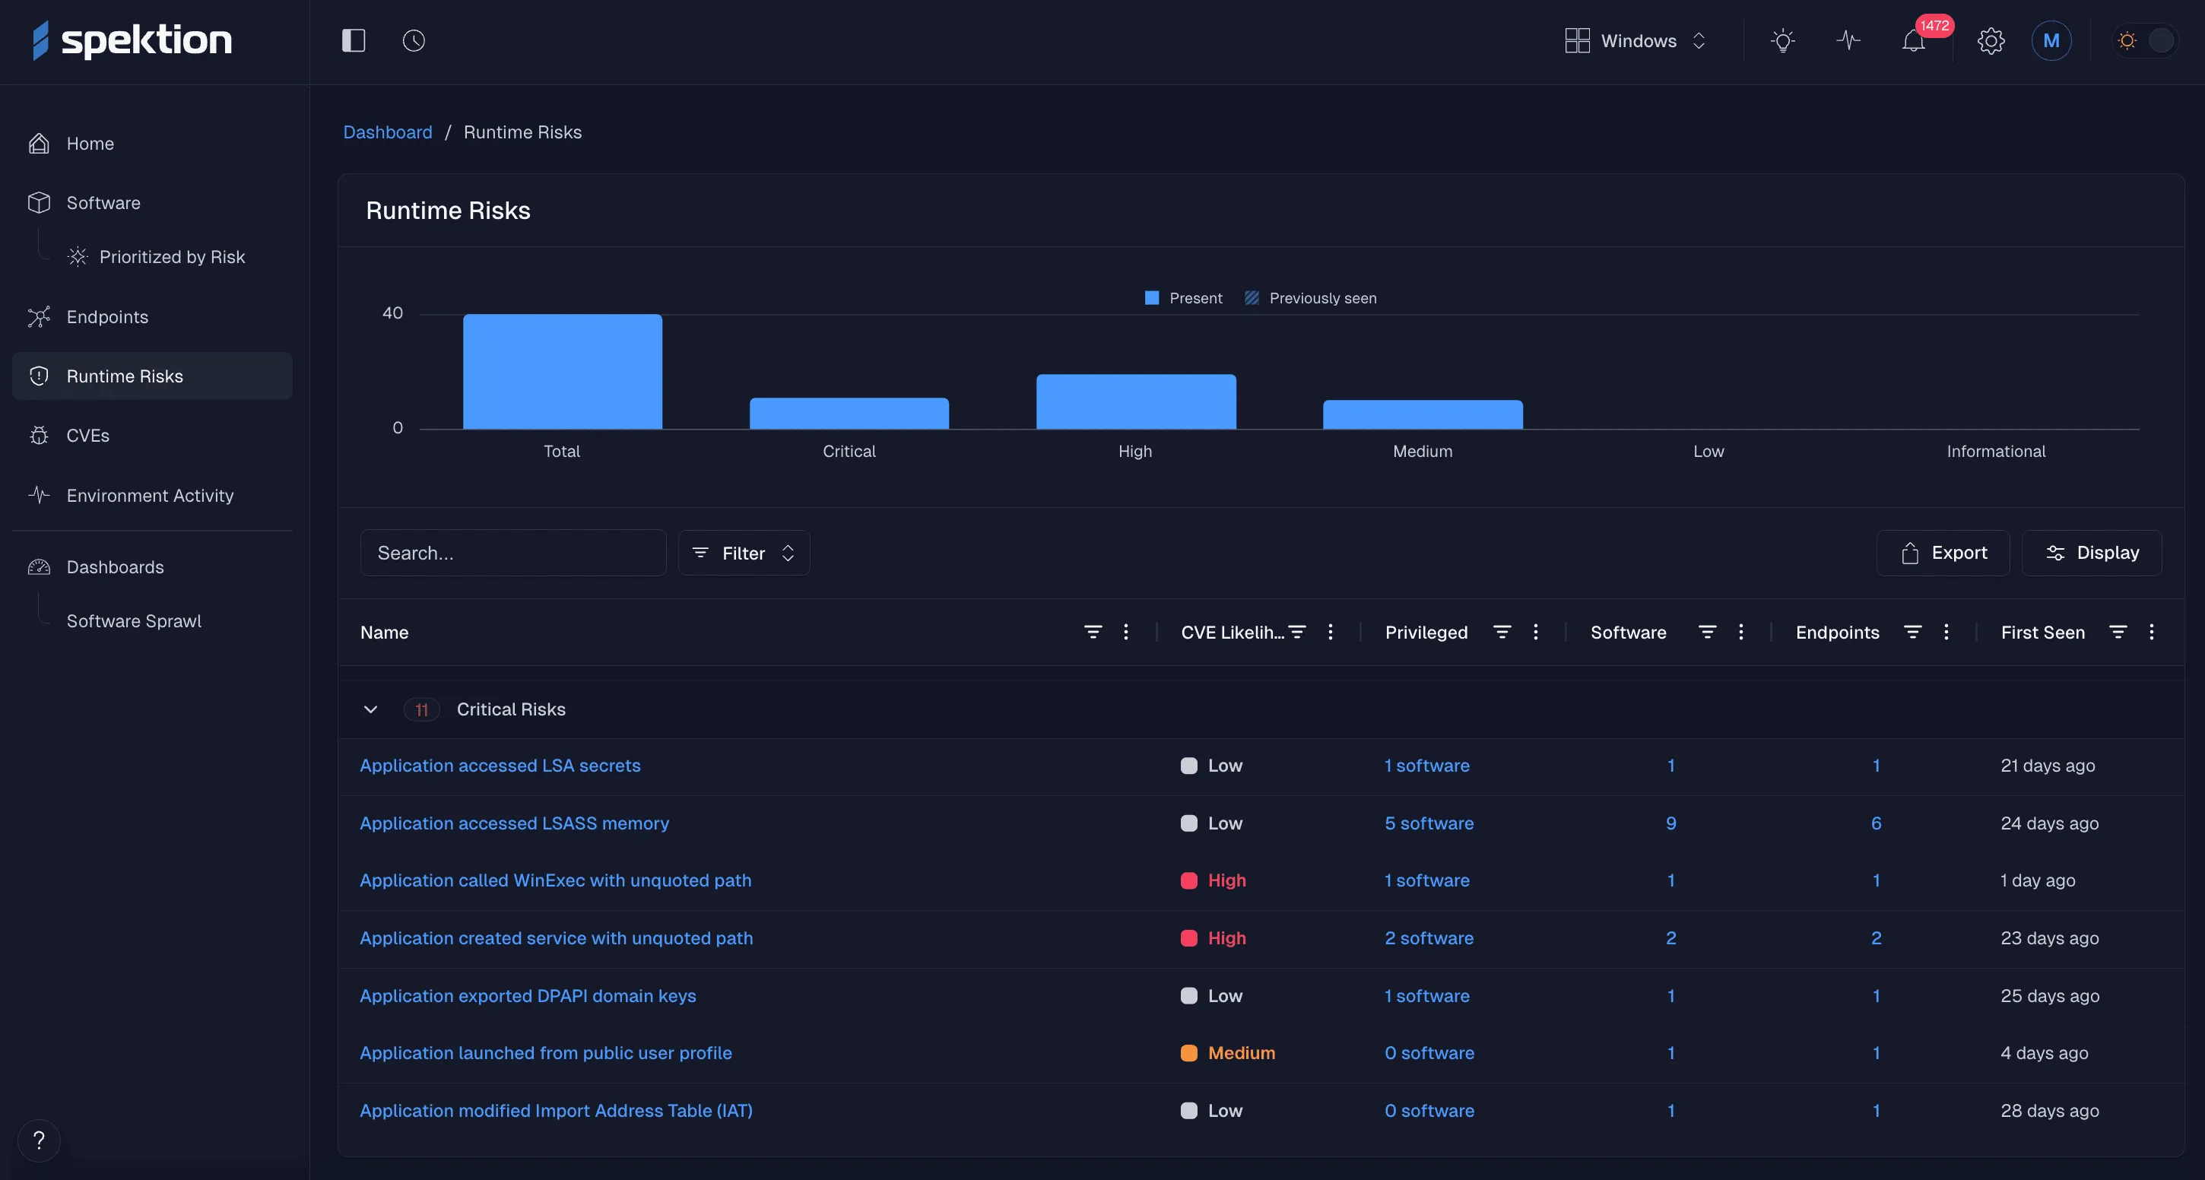Image resolution: width=2205 pixels, height=1180 pixels.
Task: Click the High bar in chart
Action: [1135, 401]
